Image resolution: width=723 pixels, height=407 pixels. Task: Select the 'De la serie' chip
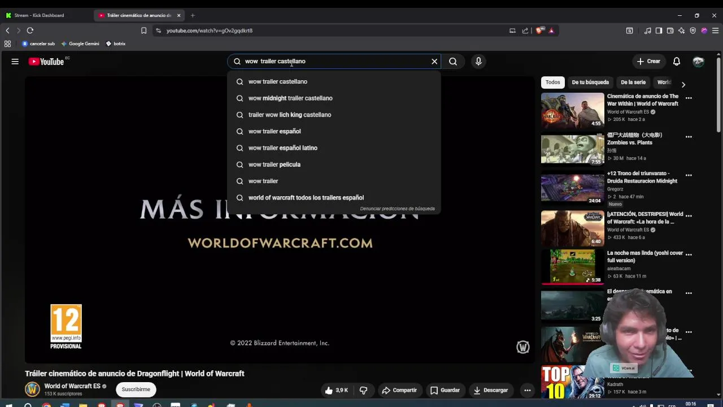point(633,83)
